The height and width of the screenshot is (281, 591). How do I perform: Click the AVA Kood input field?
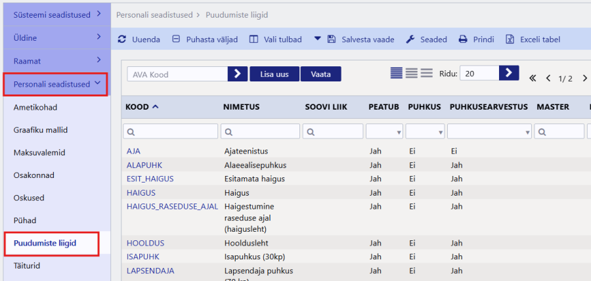pyautogui.click(x=177, y=74)
